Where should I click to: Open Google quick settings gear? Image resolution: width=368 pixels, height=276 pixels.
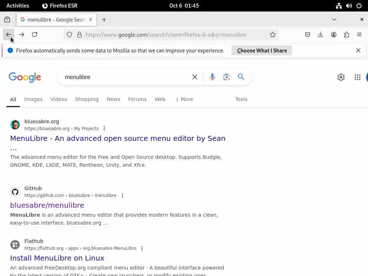(x=341, y=77)
